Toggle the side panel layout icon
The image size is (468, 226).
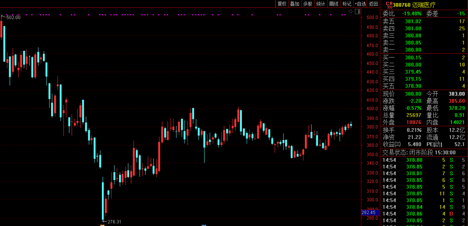point(357,12)
